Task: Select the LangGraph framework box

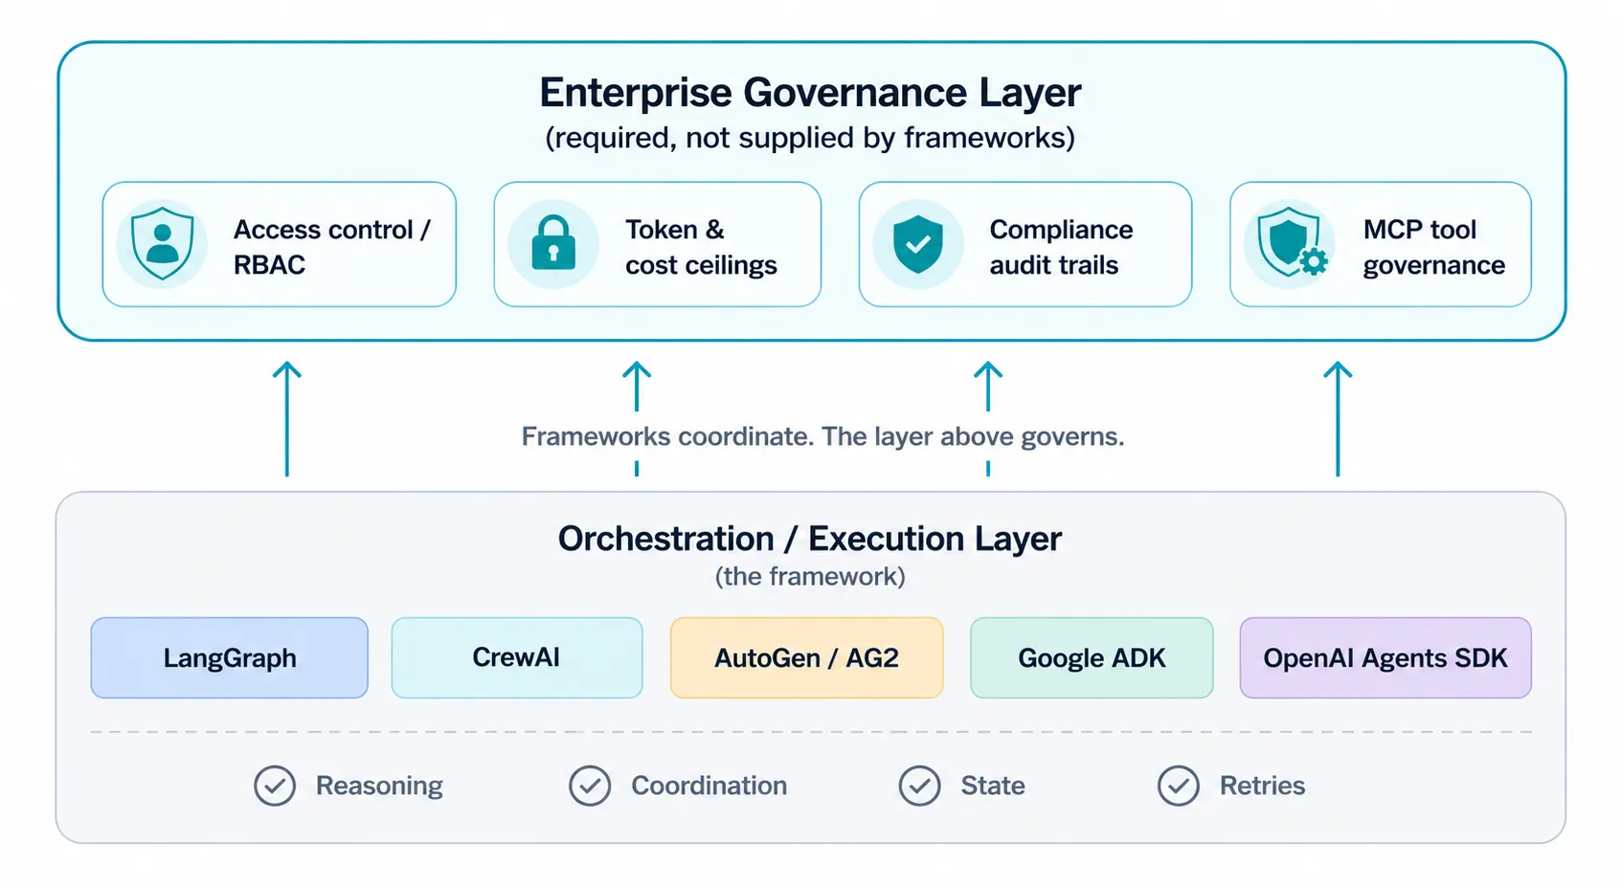Action: tap(230, 657)
